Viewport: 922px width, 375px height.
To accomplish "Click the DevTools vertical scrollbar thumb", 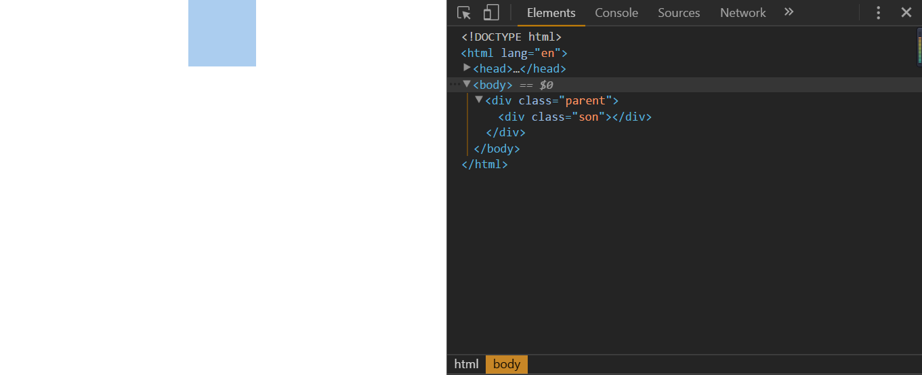I will [x=919, y=47].
